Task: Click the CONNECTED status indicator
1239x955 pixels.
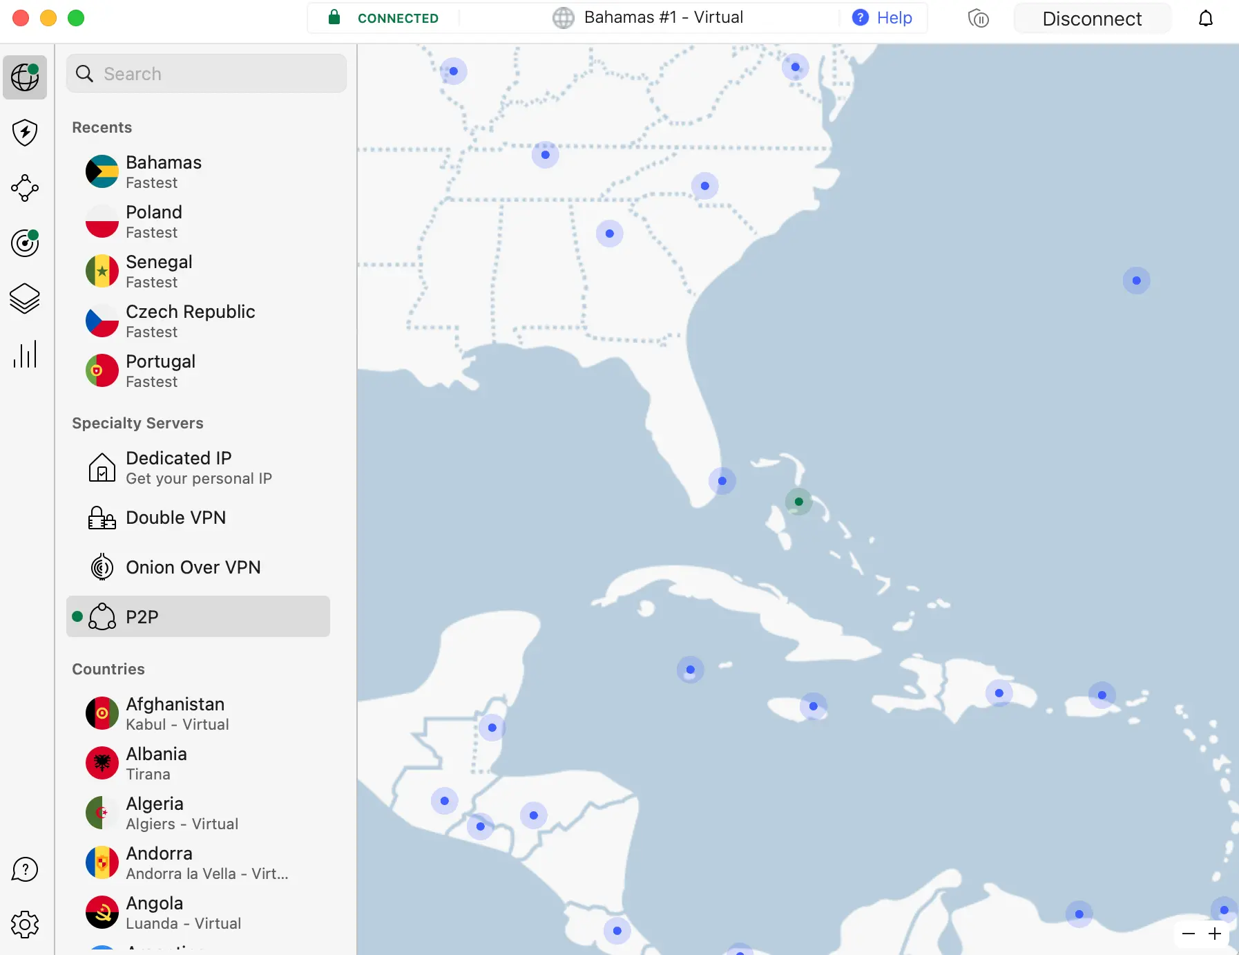Action: tap(398, 19)
